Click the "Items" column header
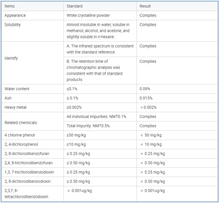The image size is (219, 203). coord(10,6)
